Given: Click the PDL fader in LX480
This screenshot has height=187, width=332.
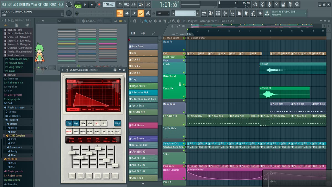Looking at the screenshot, I should 115,165.
